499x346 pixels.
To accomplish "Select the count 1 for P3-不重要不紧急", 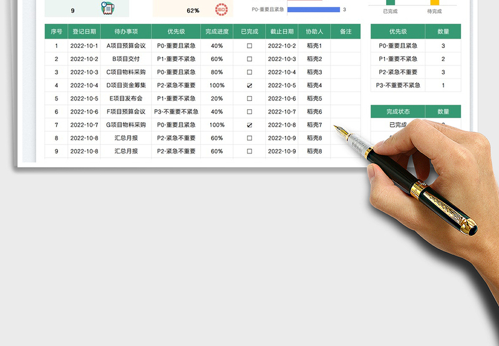I will coord(443,85).
